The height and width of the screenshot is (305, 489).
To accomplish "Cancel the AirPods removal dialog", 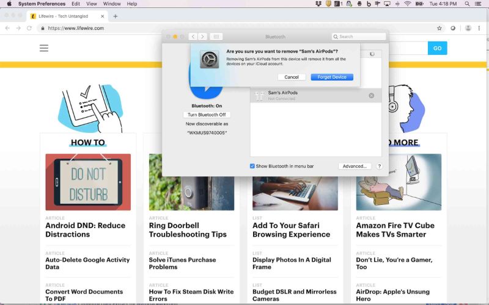I will [292, 77].
